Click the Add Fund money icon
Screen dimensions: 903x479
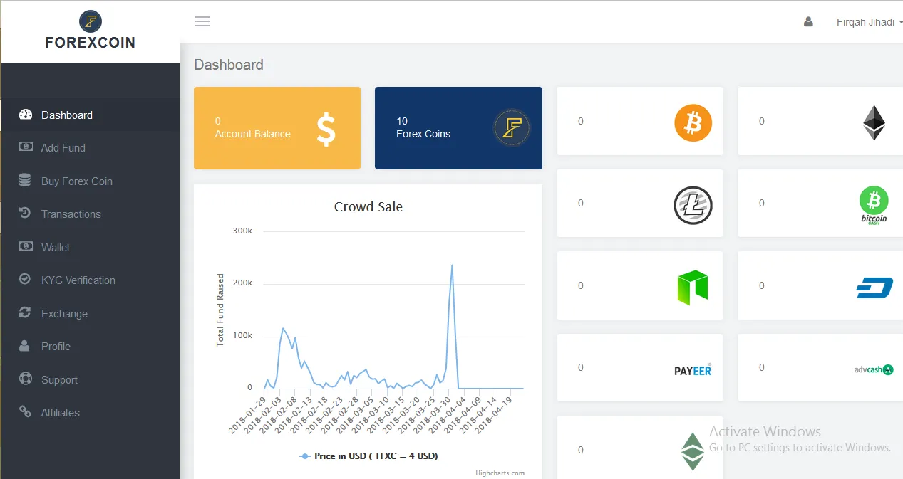click(26, 147)
